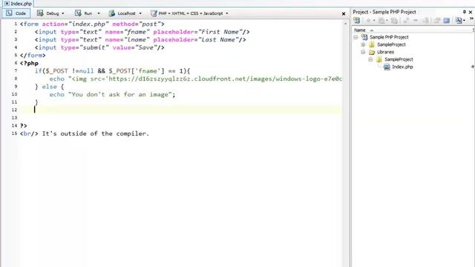Close the Index.php tab via its X icon
Viewport: 475px width, 267px height.
coord(7,4)
